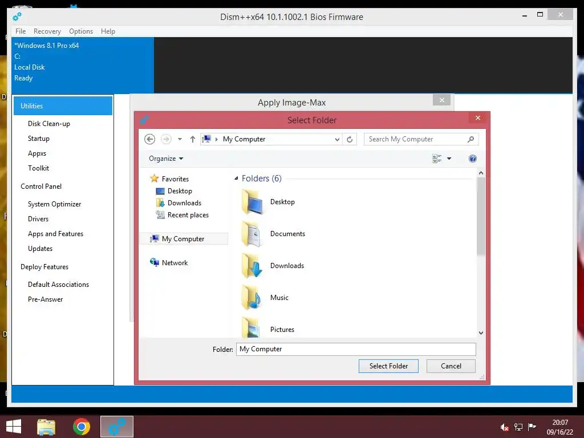Launch Google Chrome from taskbar
584x438 pixels.
pyautogui.click(x=82, y=427)
